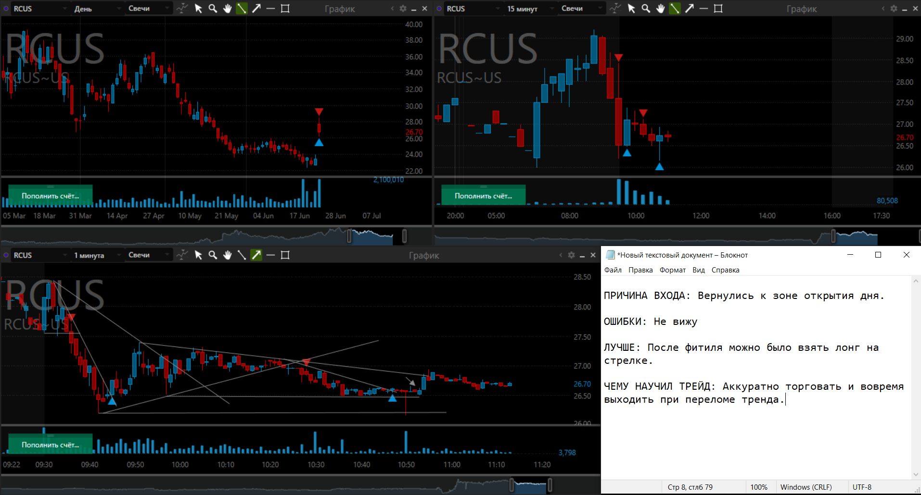Screen dimensions: 921x495
Task: Open indicators icon in the 1 минута chart
Action: click(182, 255)
